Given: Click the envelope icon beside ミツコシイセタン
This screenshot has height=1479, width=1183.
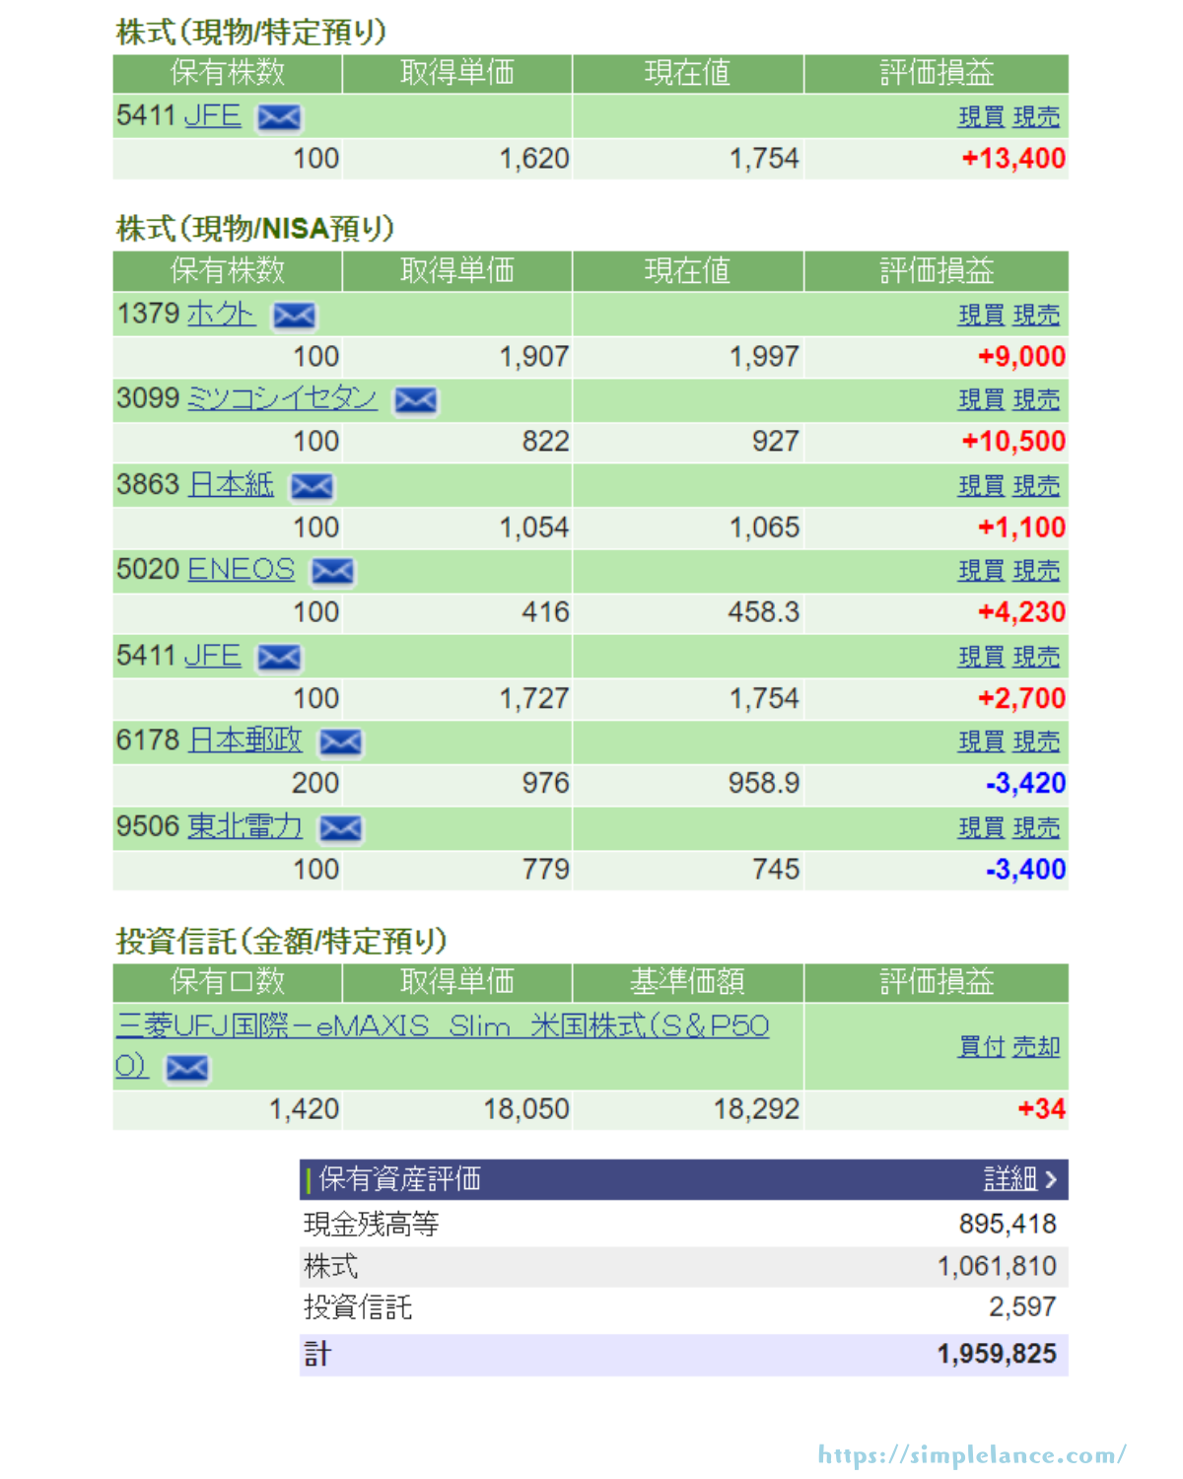Looking at the screenshot, I should pyautogui.click(x=416, y=400).
